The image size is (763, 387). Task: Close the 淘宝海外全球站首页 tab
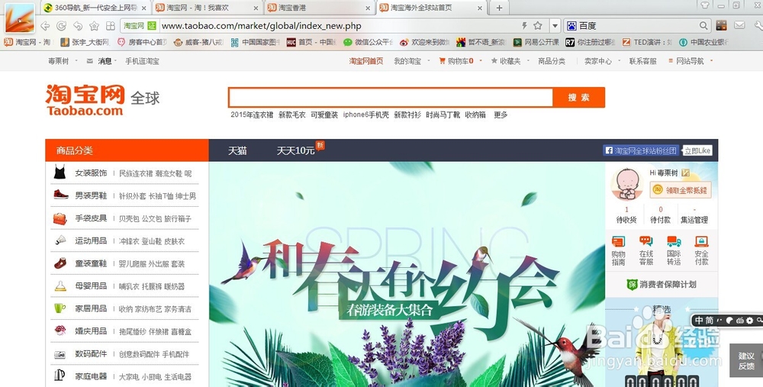[x=480, y=8]
